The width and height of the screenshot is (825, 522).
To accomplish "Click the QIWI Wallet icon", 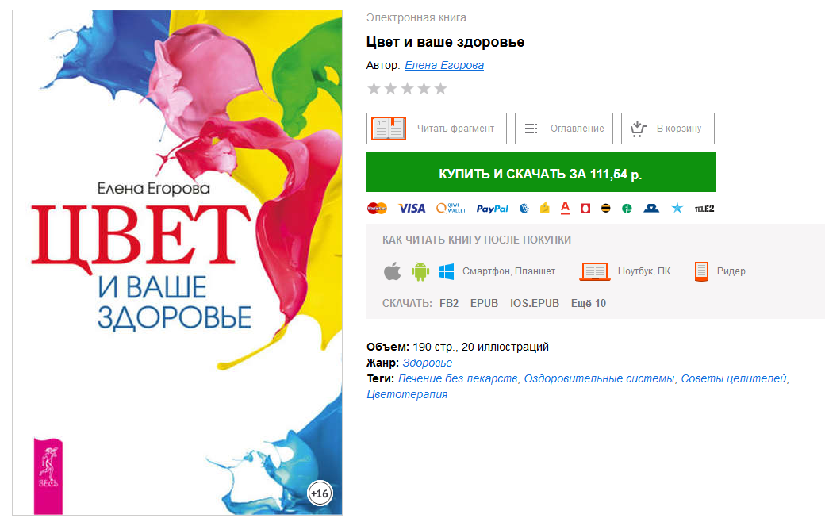I will point(451,209).
